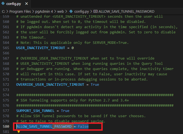Image resolution: width=183 pixels, height=134 pixels.
Task: Click line number 565 in the gutter
Action: click(x=6, y=48)
